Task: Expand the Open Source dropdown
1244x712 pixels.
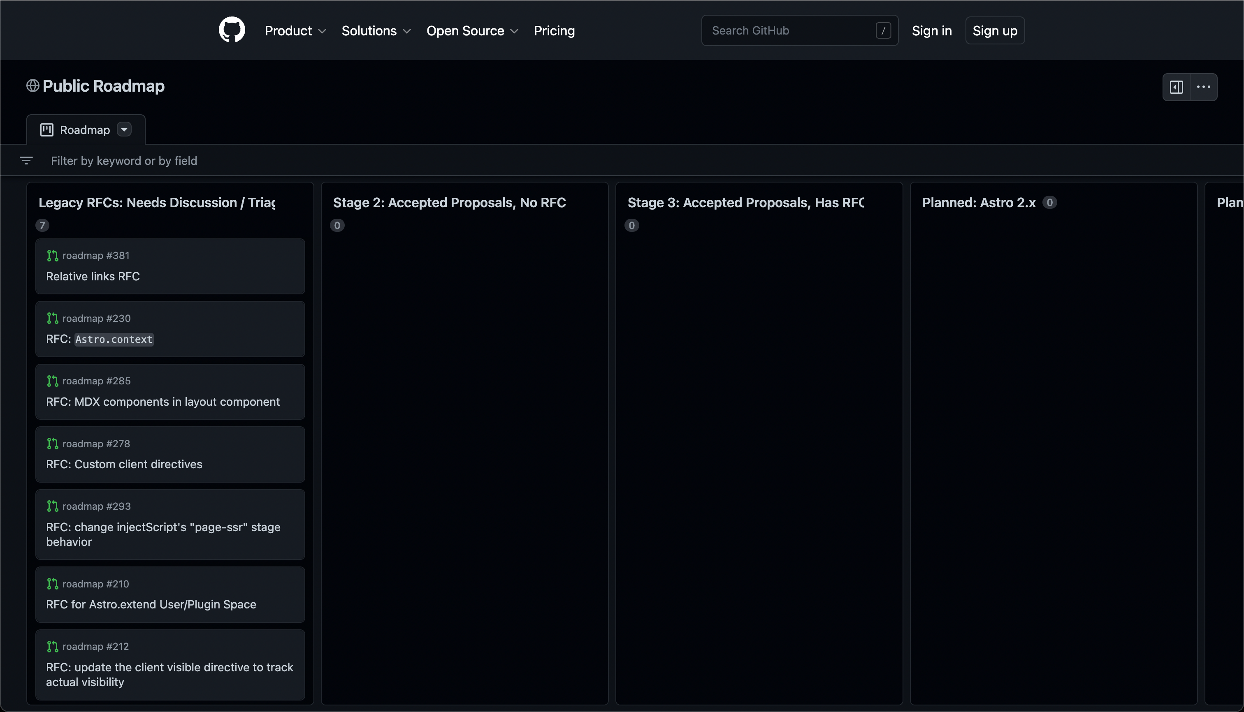Action: [471, 30]
